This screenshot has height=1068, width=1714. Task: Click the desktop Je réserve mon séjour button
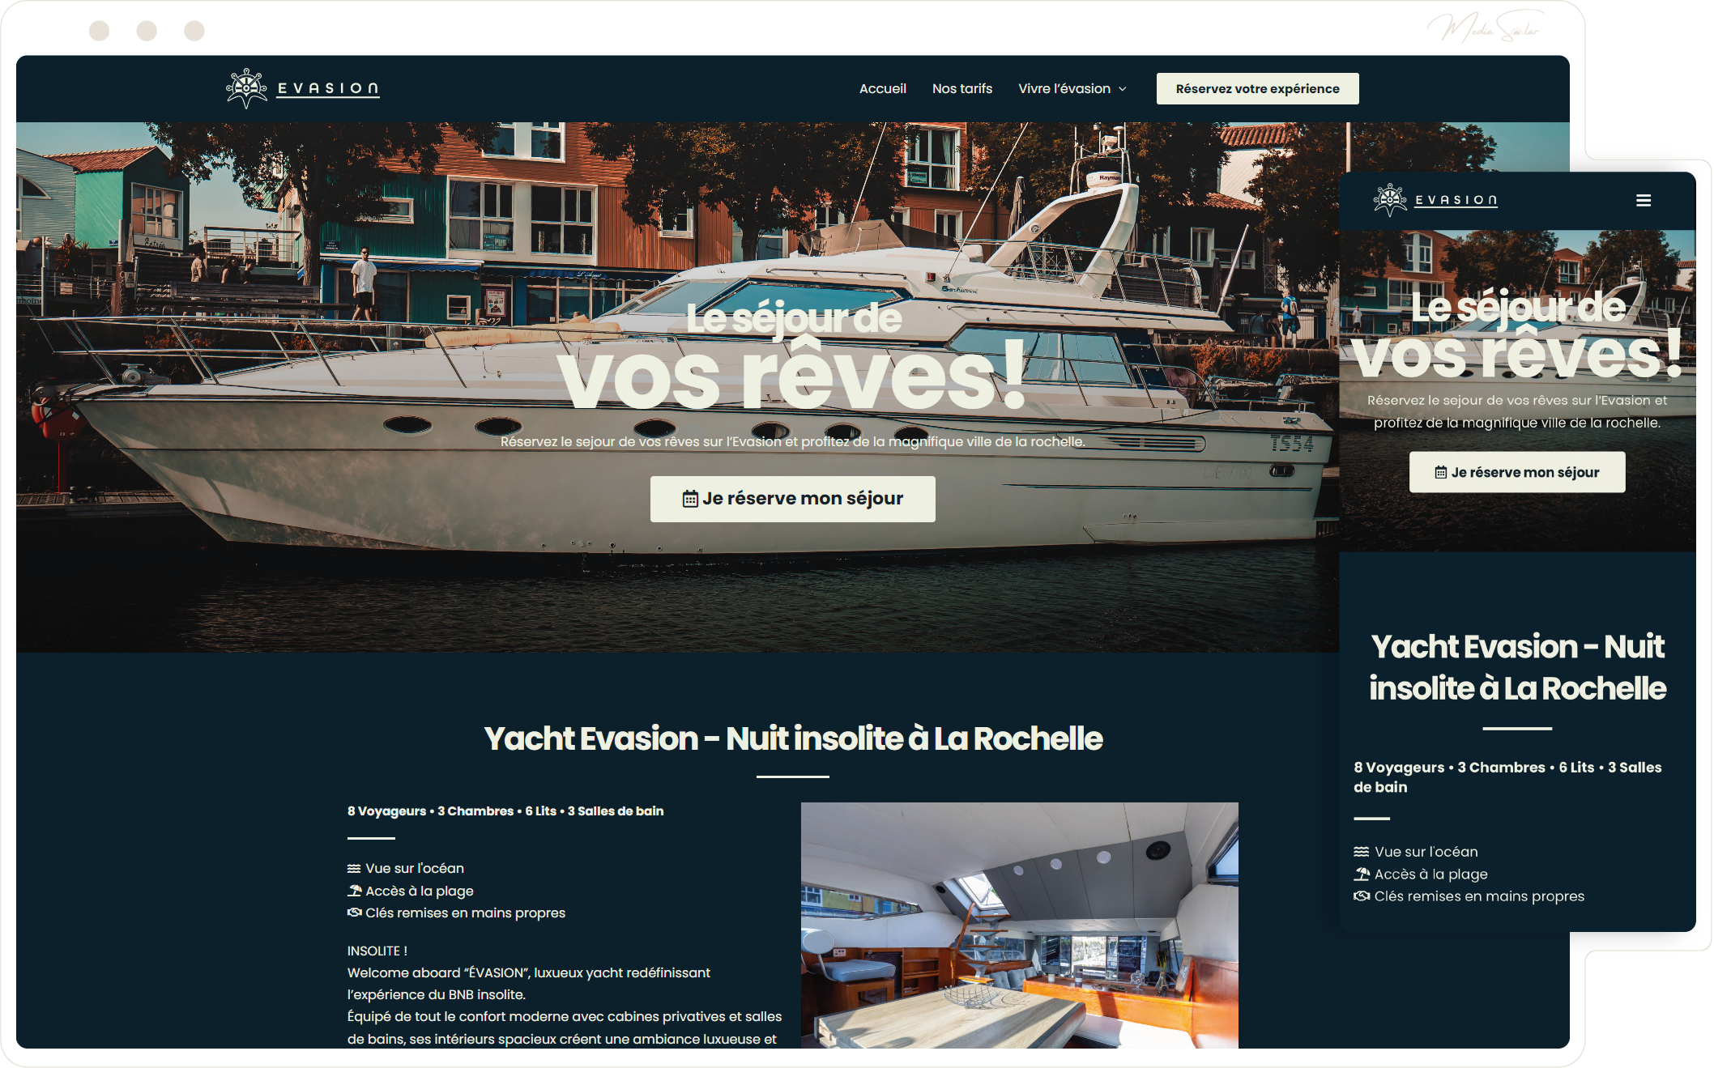(x=792, y=499)
